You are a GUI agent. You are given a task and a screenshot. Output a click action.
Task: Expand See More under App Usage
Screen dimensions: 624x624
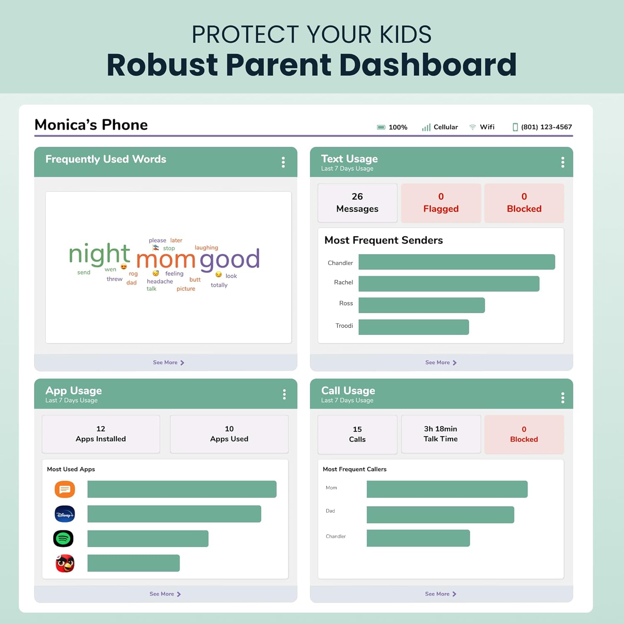pos(165,594)
